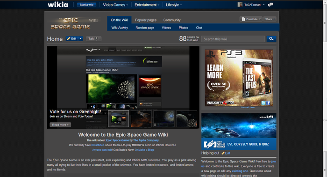Click the wikia logo
This screenshot has height=177, width=327.
tap(58, 5)
